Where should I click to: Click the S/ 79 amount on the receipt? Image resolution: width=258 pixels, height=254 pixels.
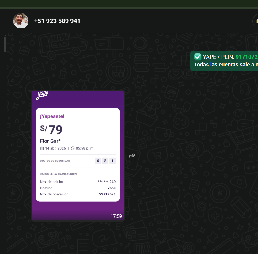[51, 129]
